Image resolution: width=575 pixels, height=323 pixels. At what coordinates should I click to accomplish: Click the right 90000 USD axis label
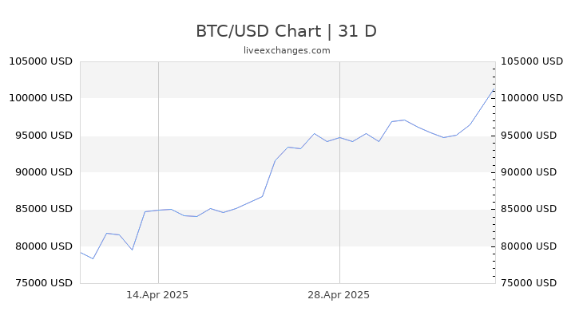click(529, 171)
